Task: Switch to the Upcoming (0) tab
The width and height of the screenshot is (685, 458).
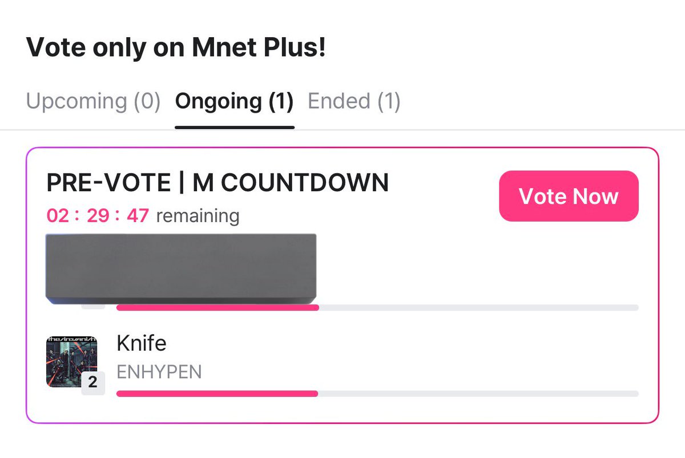Action: (93, 102)
